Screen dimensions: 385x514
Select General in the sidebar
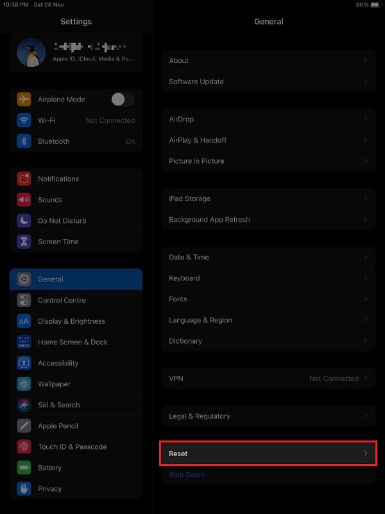tap(76, 279)
